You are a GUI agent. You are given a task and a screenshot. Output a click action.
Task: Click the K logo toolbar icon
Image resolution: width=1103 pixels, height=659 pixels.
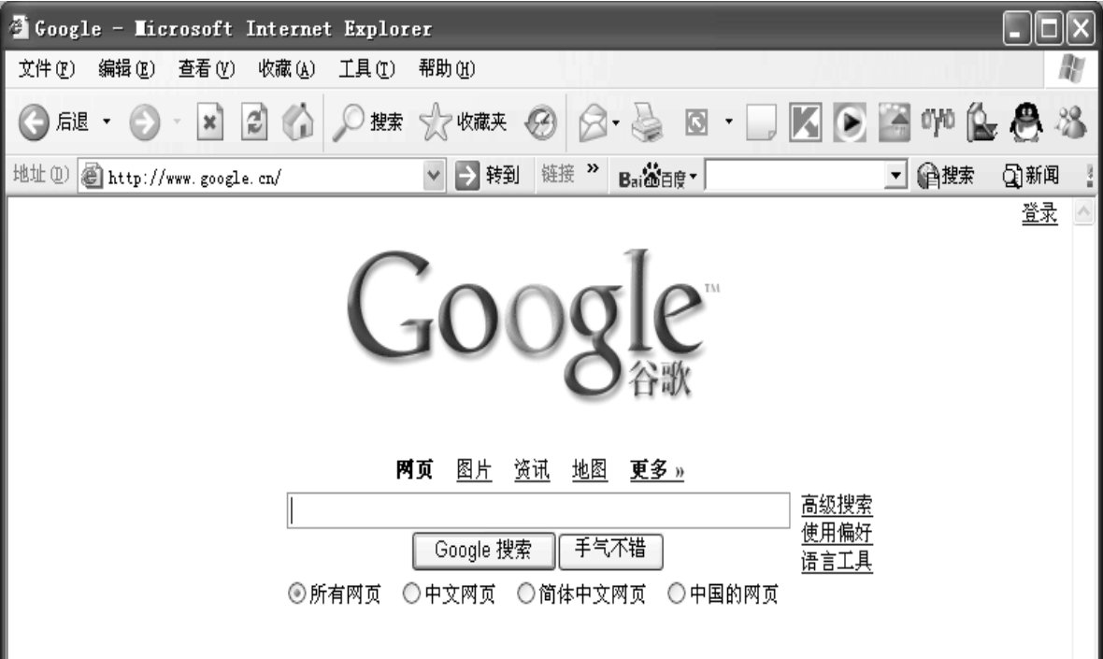tap(806, 122)
